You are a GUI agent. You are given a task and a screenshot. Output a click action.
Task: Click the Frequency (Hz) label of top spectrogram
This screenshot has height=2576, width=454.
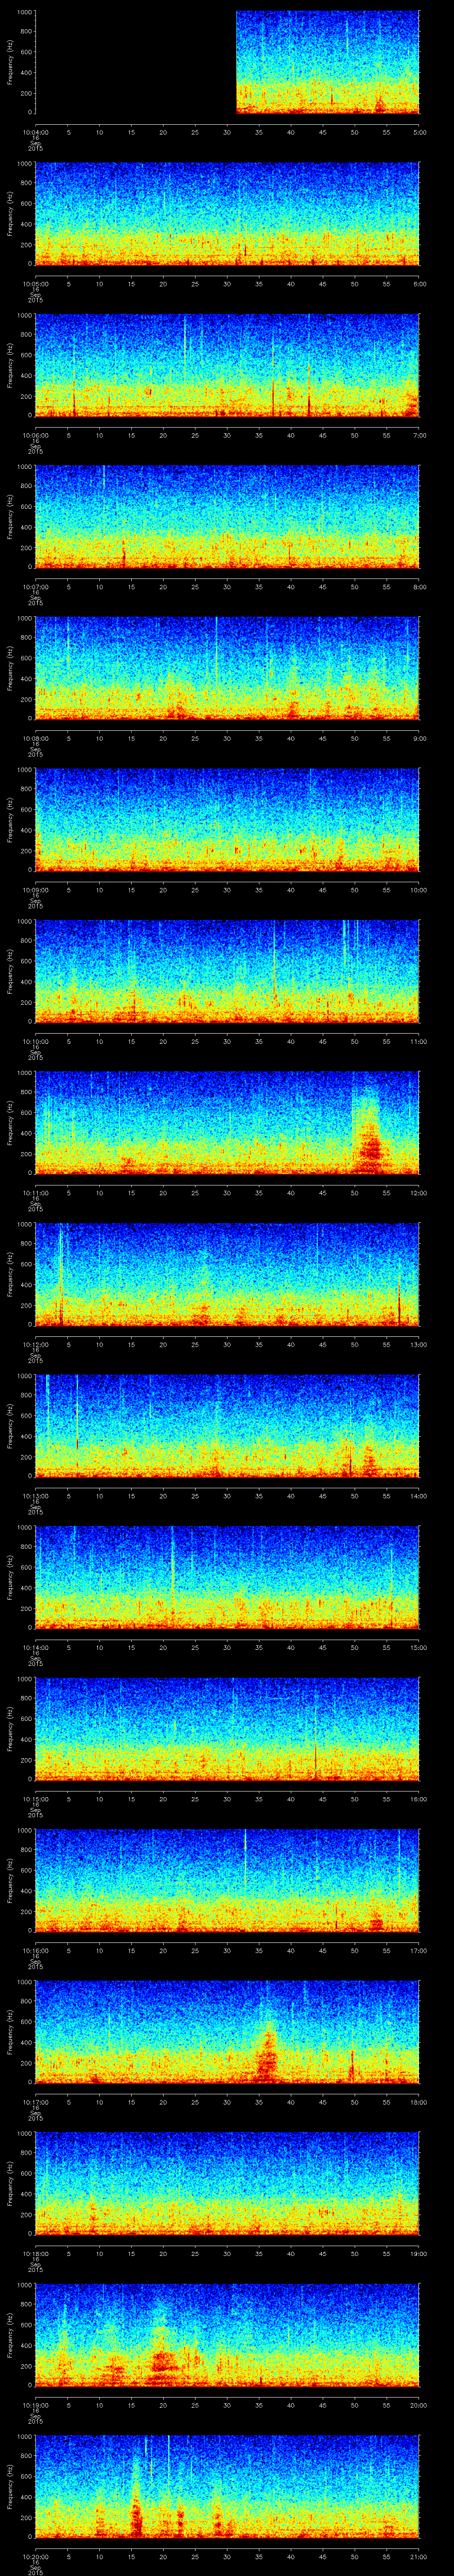[11, 62]
